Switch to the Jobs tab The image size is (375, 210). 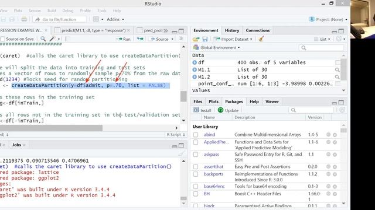pyautogui.click(x=16, y=145)
